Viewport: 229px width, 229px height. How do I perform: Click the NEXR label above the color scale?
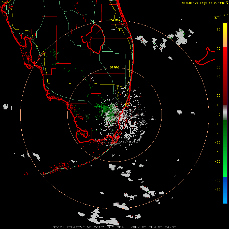[224, 15]
